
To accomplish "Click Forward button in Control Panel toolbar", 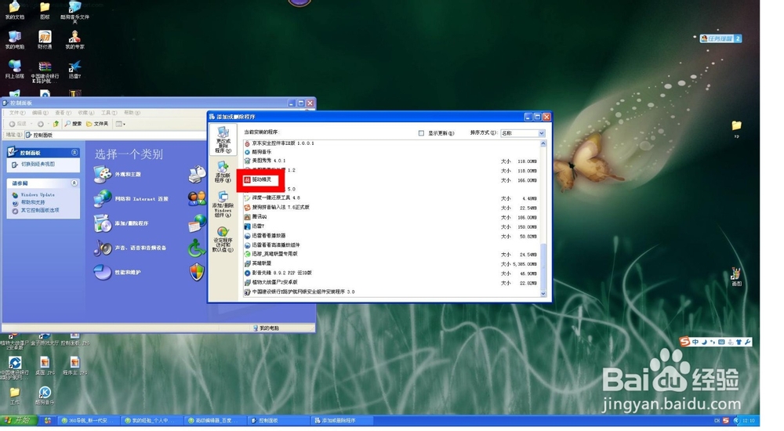I will [x=41, y=124].
